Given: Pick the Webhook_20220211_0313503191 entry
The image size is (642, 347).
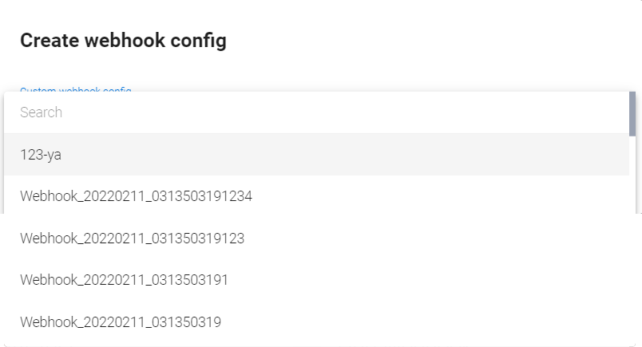Looking at the screenshot, I should pyautogui.click(x=315, y=280).
